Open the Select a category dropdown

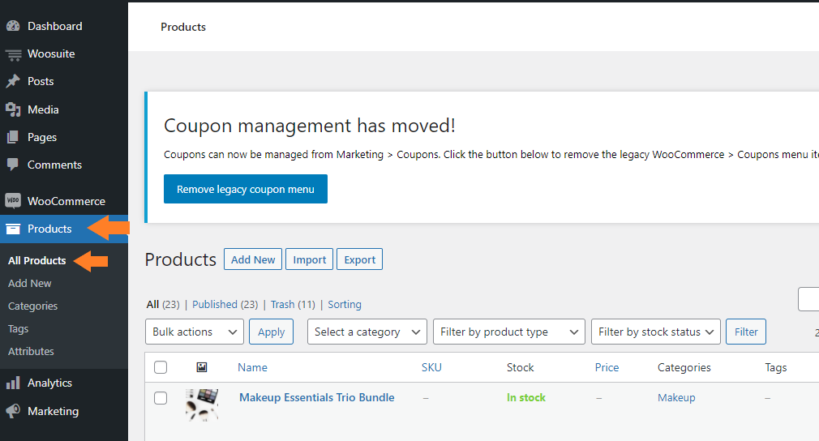coord(367,332)
